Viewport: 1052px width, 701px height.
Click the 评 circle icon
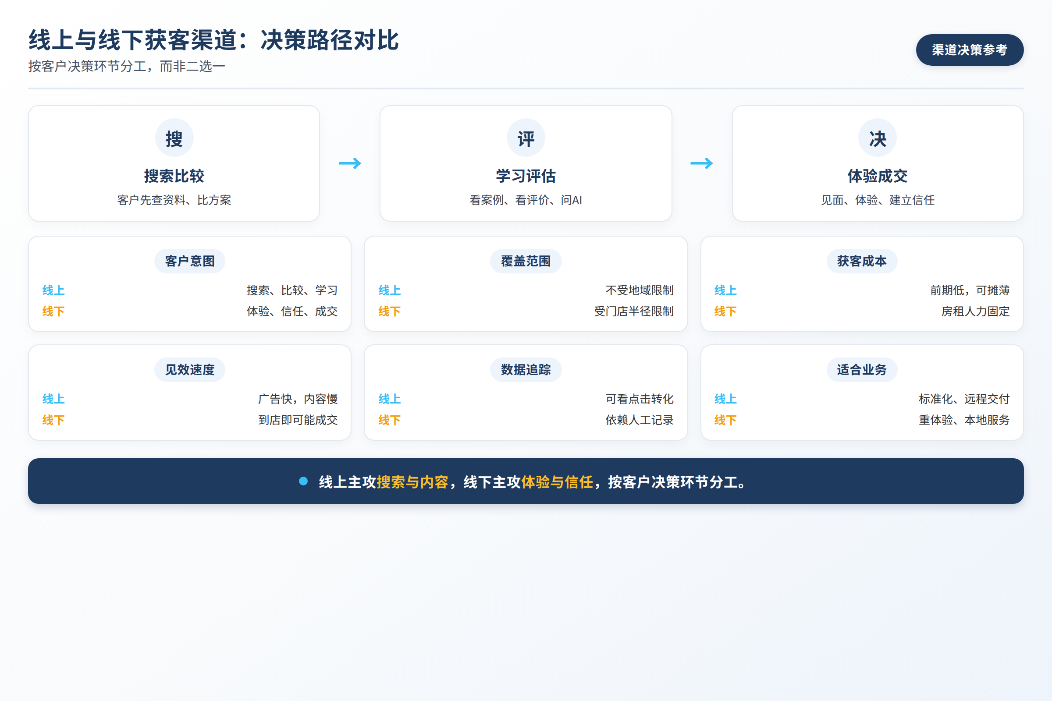(526, 138)
